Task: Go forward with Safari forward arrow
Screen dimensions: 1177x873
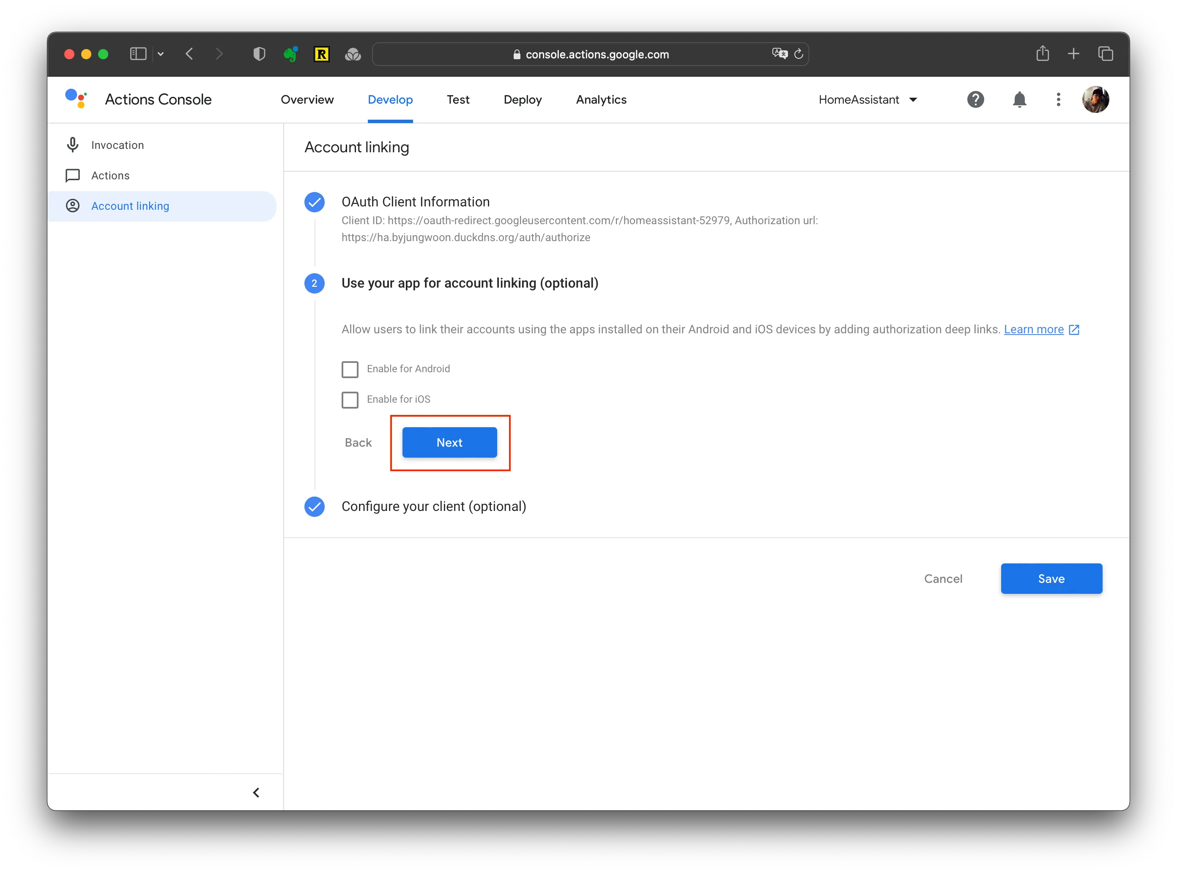Action: click(x=219, y=54)
